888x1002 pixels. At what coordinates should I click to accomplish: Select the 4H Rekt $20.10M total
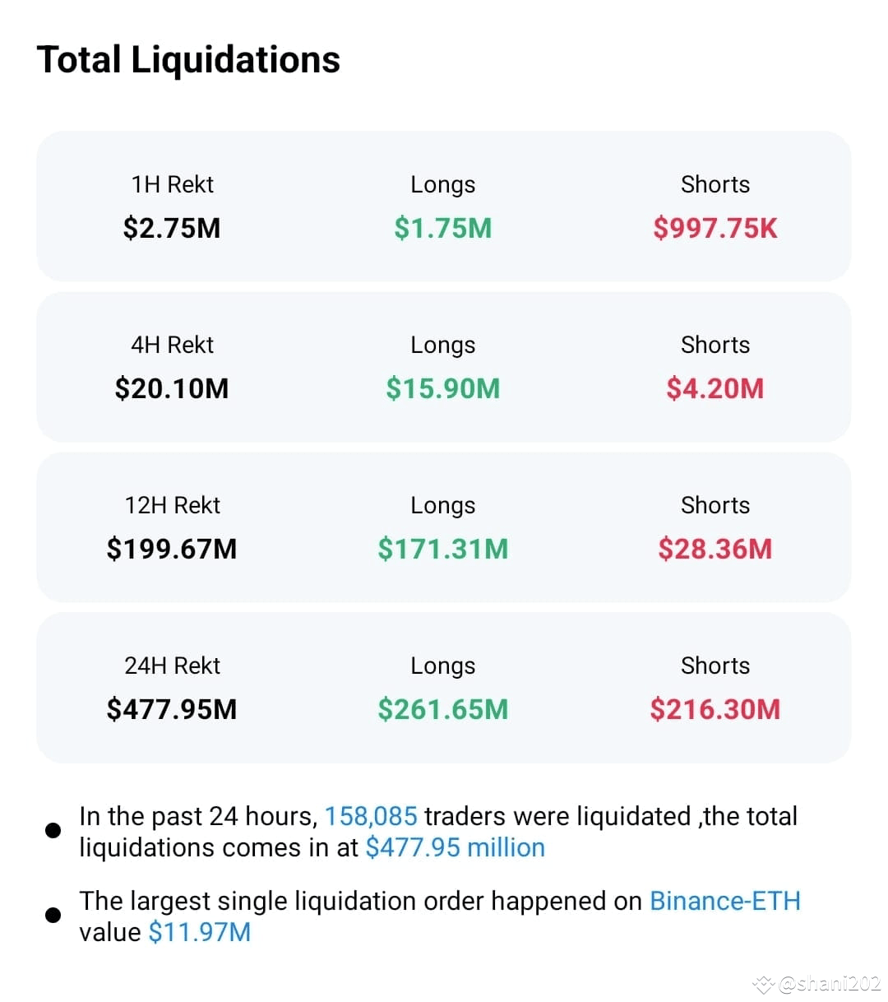[x=172, y=388]
